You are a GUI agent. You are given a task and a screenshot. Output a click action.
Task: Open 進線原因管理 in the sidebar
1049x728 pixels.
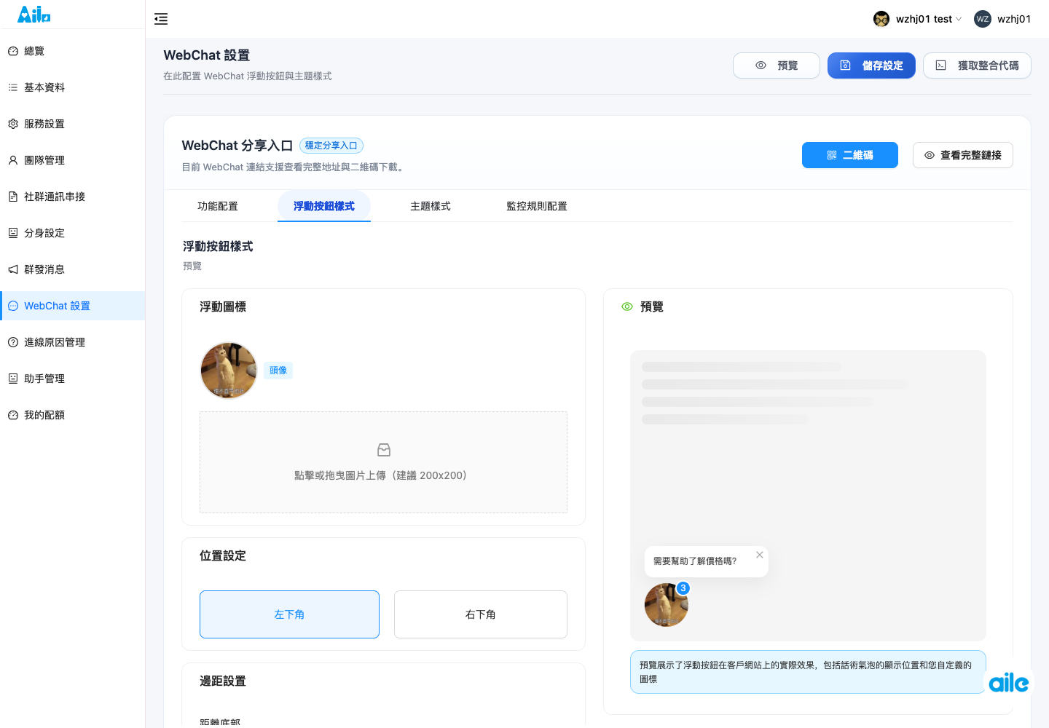tap(72, 342)
